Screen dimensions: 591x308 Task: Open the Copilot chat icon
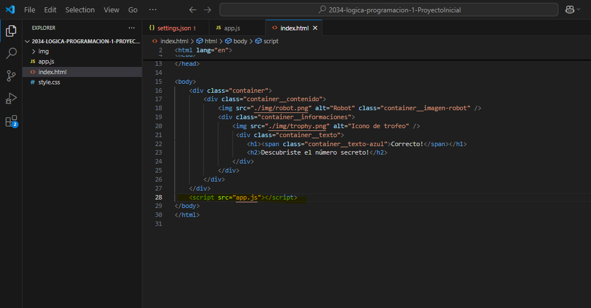570,10
